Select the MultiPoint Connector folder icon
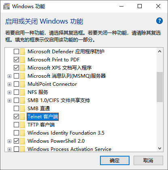The height and width of the screenshot is (170, 168). (x=22, y=84)
